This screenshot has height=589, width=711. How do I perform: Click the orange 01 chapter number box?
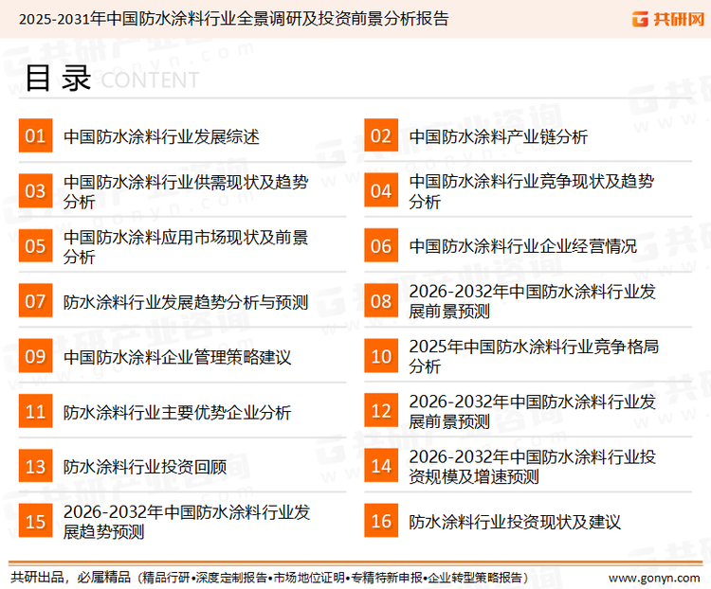point(35,135)
